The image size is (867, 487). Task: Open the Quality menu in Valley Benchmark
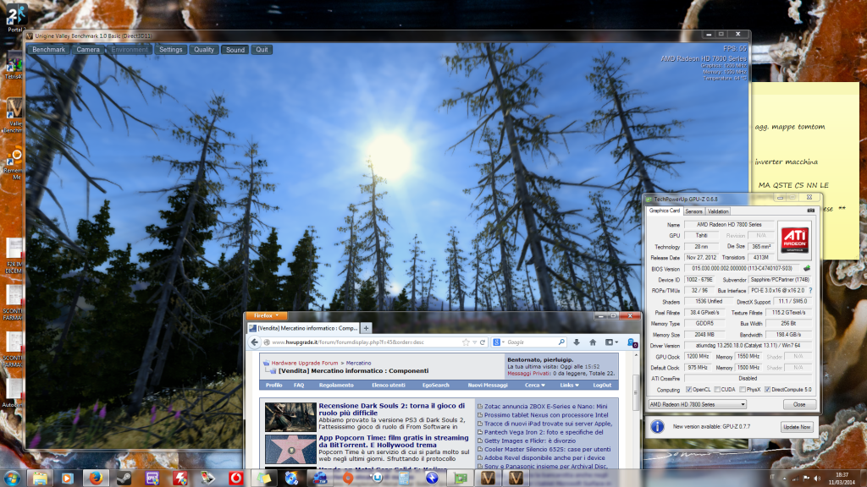click(204, 50)
